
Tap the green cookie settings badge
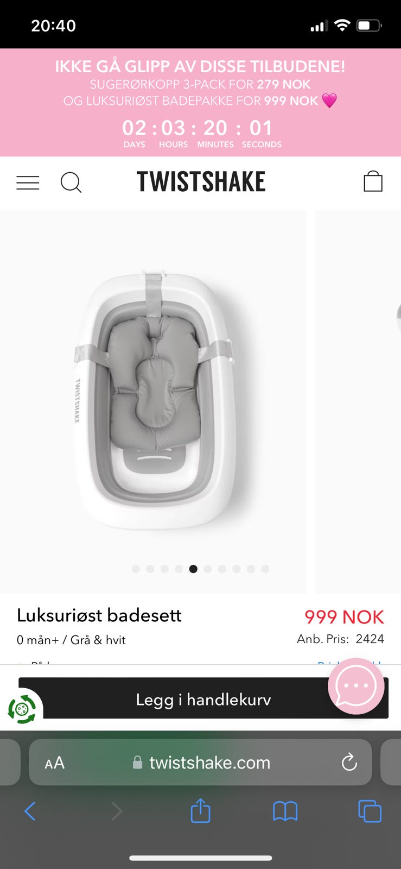pyautogui.click(x=22, y=709)
